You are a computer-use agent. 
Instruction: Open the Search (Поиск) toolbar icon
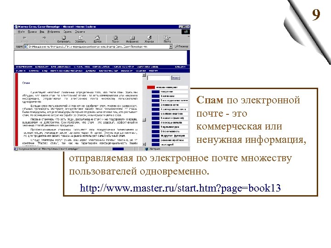tap(115, 38)
